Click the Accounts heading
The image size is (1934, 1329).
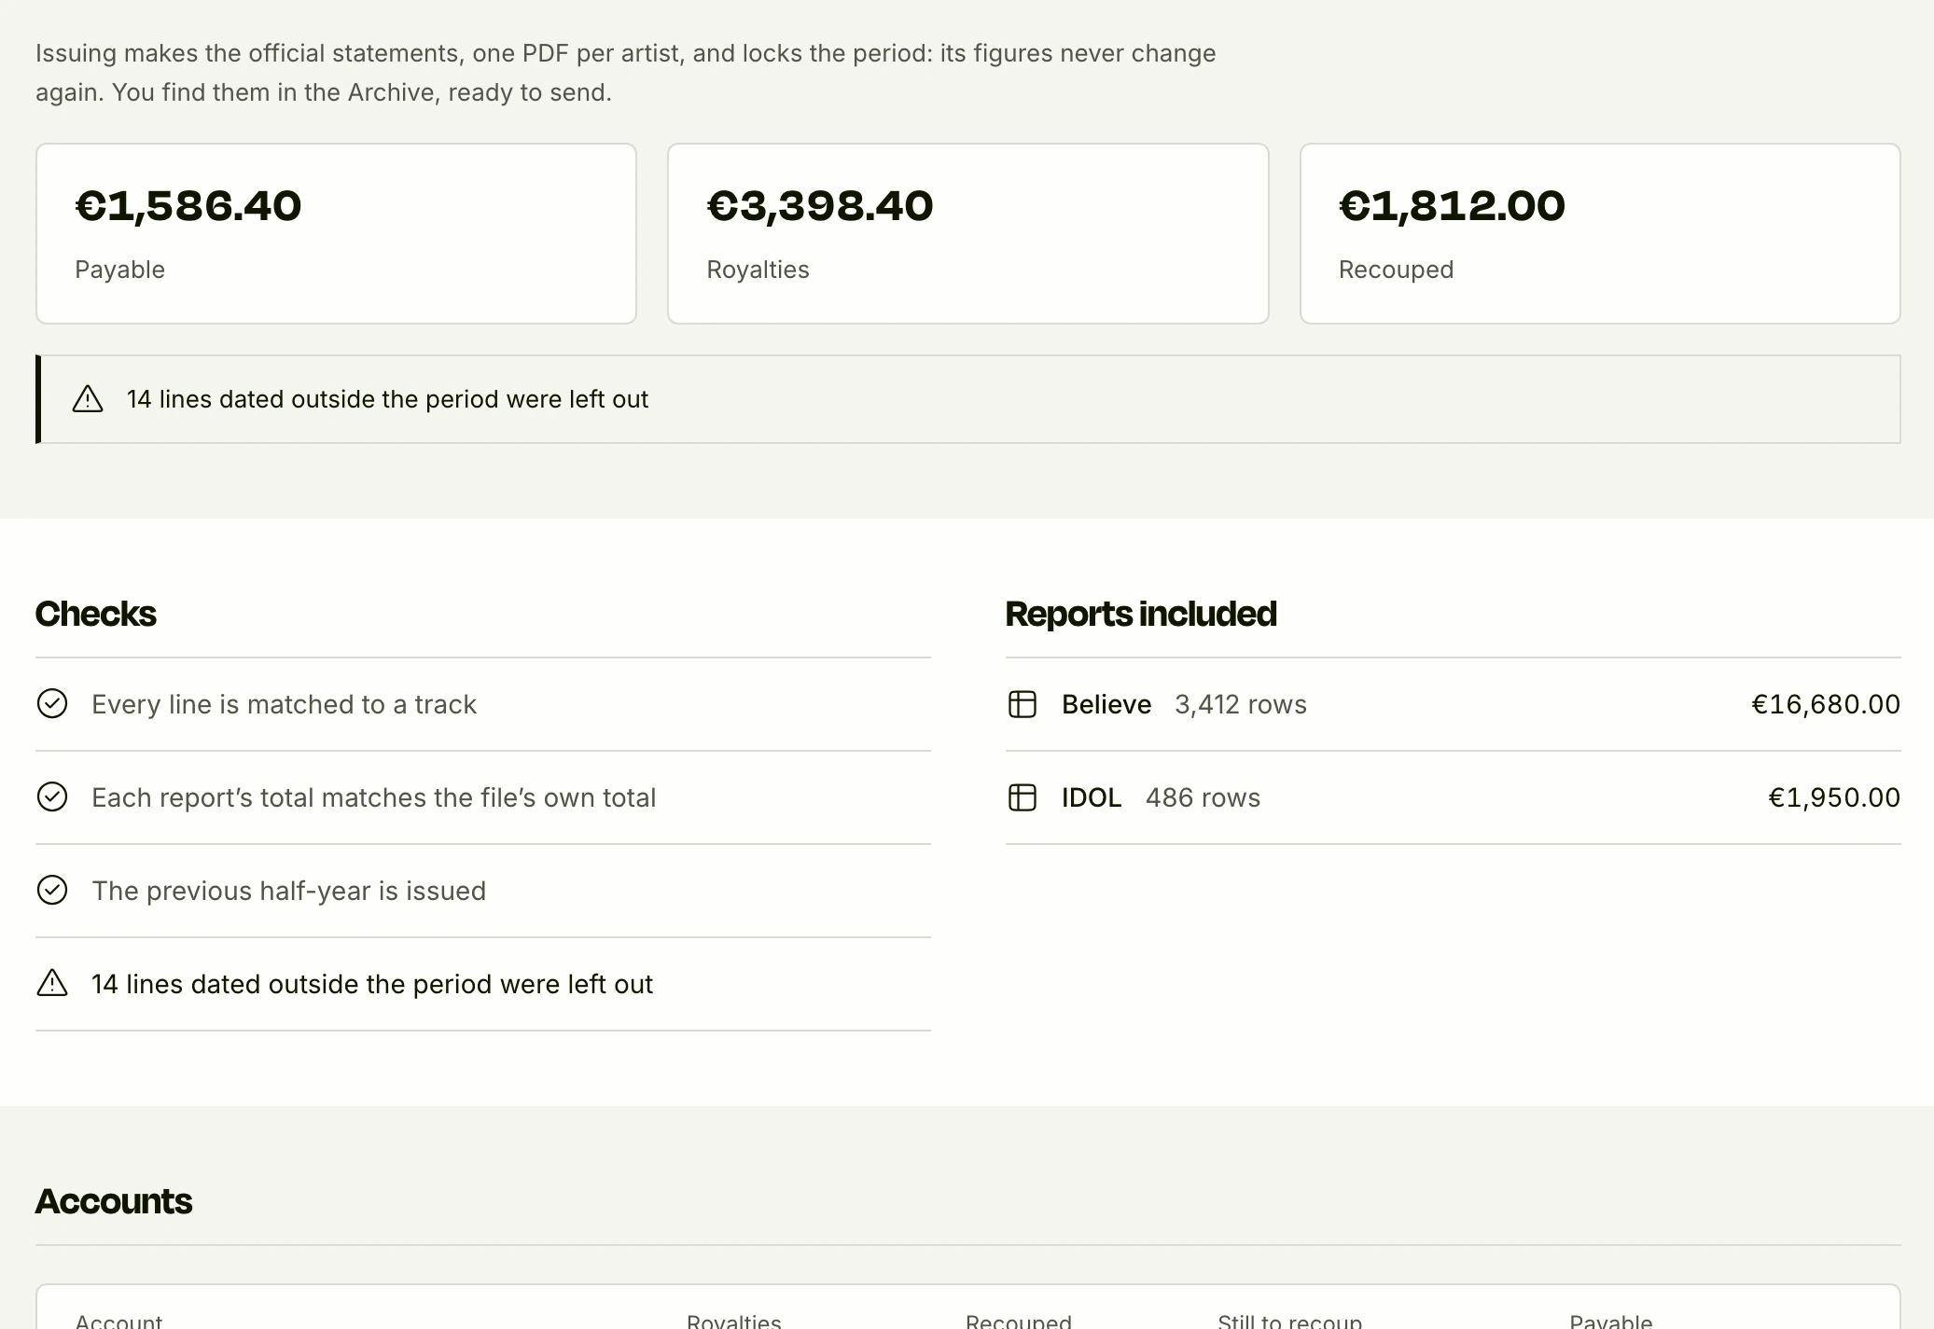114,1201
